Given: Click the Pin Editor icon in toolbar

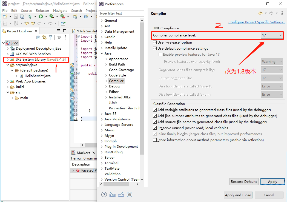Looking at the screenshot, I should tap(63, 23).
